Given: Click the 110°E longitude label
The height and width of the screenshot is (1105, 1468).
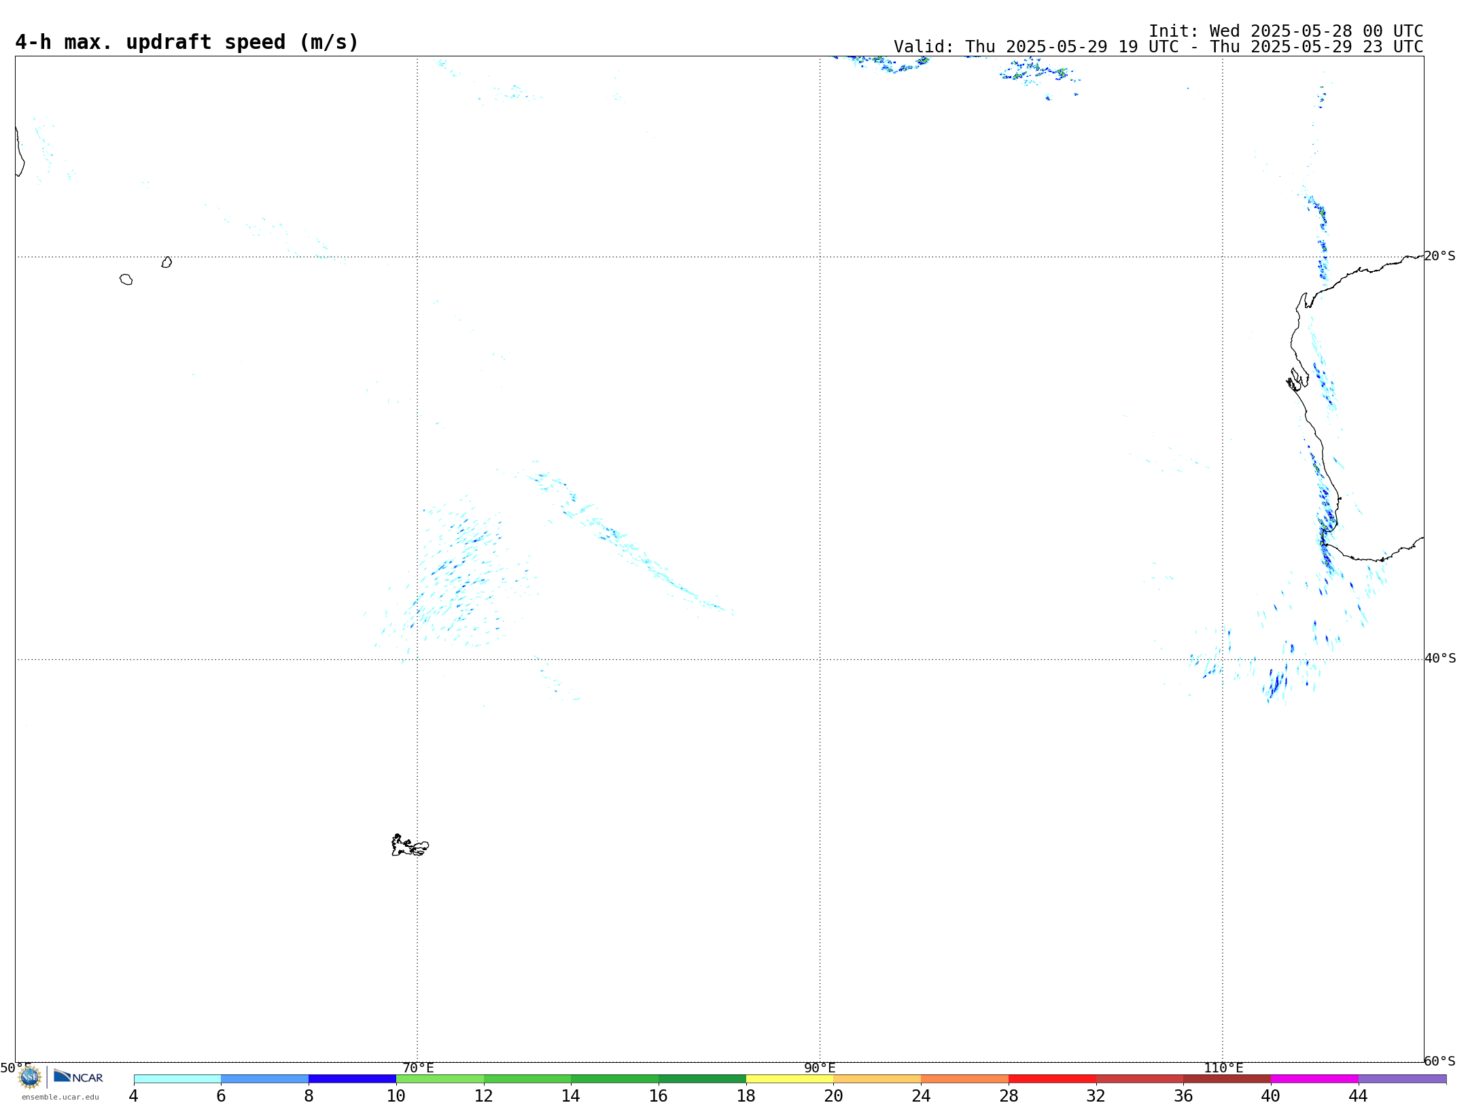Looking at the screenshot, I should click(x=1223, y=1068).
